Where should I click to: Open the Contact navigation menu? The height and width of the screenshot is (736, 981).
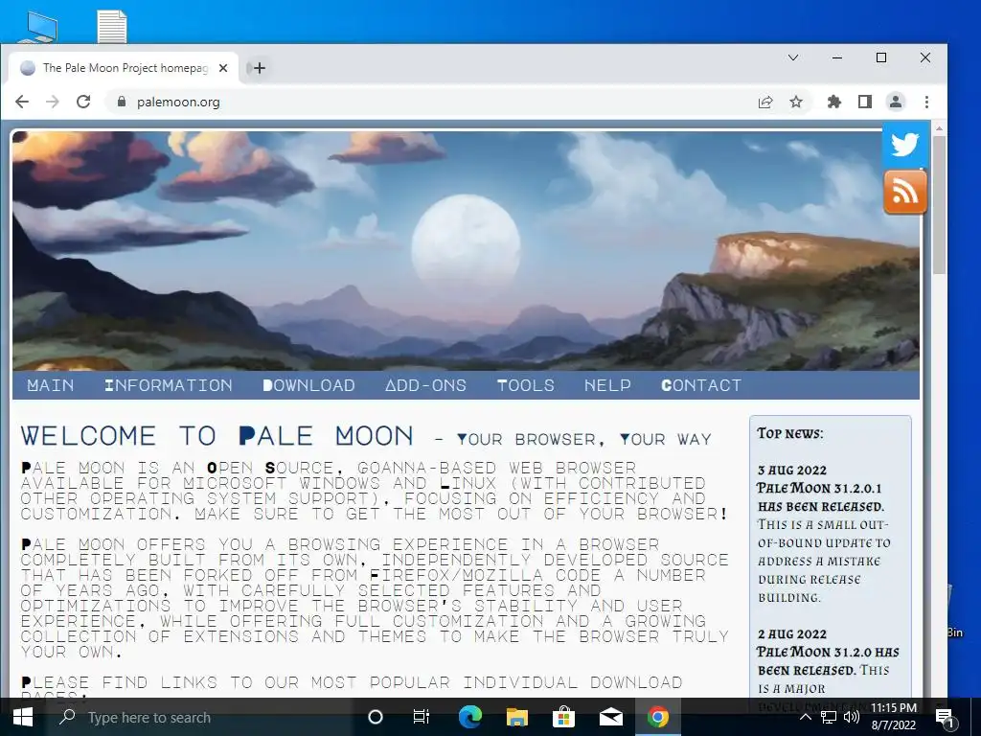(701, 385)
